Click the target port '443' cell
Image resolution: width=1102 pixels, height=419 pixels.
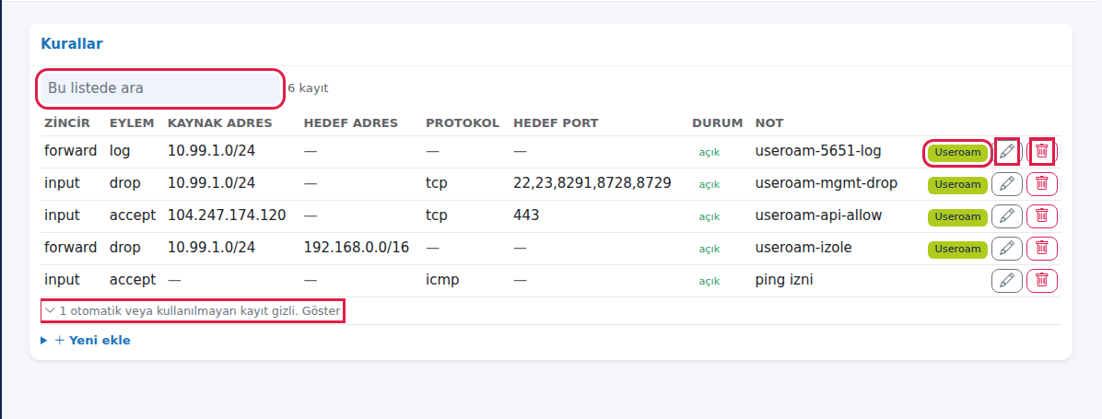(526, 215)
